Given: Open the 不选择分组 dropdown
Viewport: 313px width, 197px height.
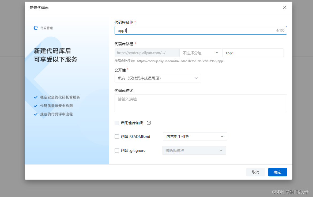Looking at the screenshot, I should (201, 53).
